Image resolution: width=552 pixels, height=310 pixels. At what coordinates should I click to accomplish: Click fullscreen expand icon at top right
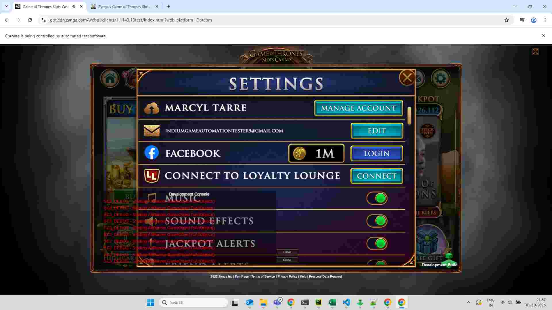(x=535, y=52)
